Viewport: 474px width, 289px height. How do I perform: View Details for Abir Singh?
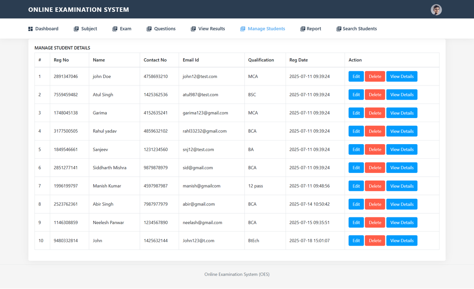(x=402, y=204)
